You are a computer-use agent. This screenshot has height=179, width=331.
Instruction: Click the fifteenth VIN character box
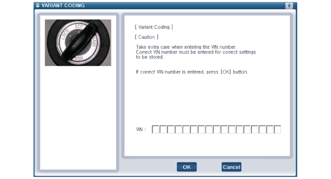pyautogui.click(x=262, y=129)
